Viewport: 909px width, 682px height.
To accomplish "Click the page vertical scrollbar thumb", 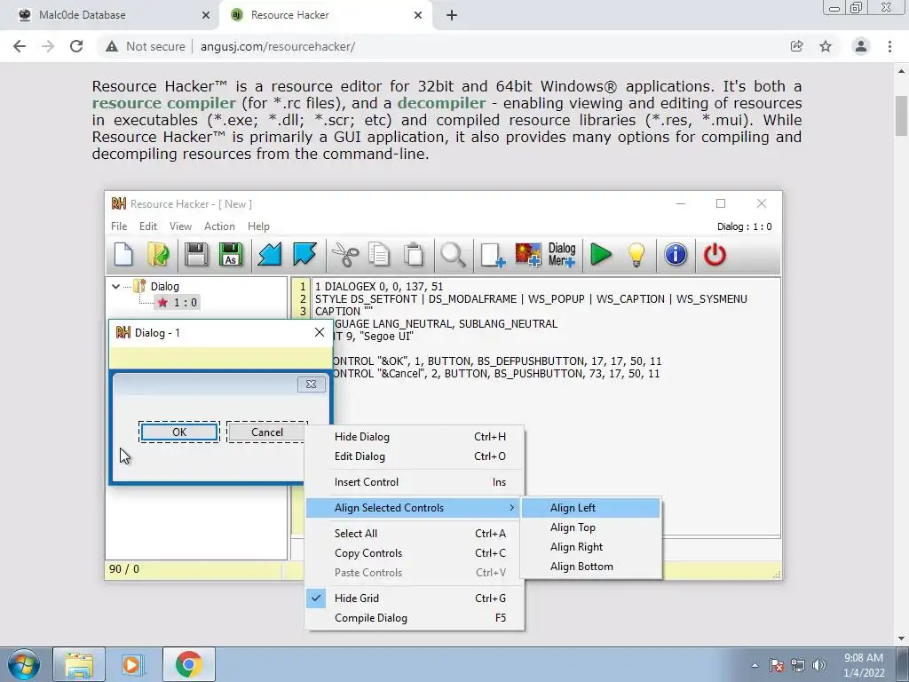I will (x=901, y=115).
